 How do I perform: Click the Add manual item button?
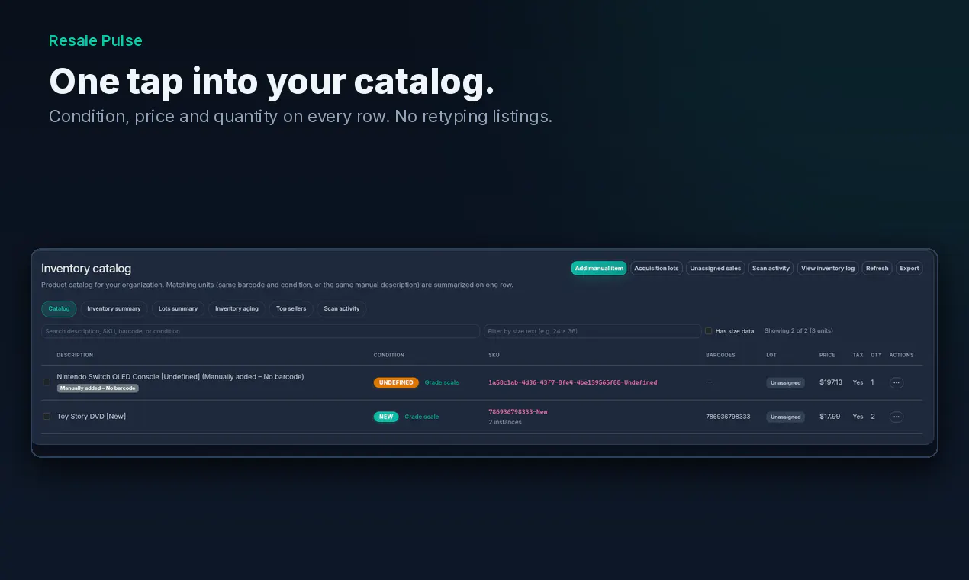[x=599, y=269]
